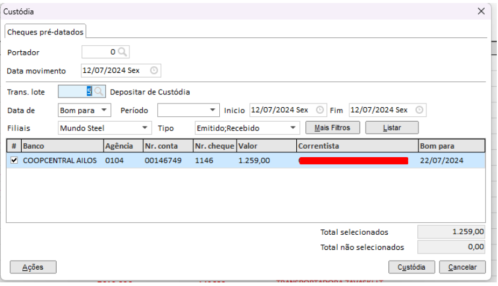This screenshot has height=286, width=498.
Task: Sort by the Banco column header
Action: (x=62, y=146)
